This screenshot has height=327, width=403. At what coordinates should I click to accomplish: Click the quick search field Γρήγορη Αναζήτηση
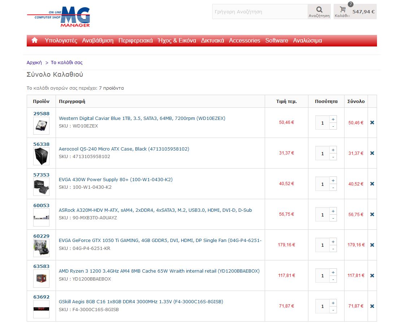tap(260, 12)
